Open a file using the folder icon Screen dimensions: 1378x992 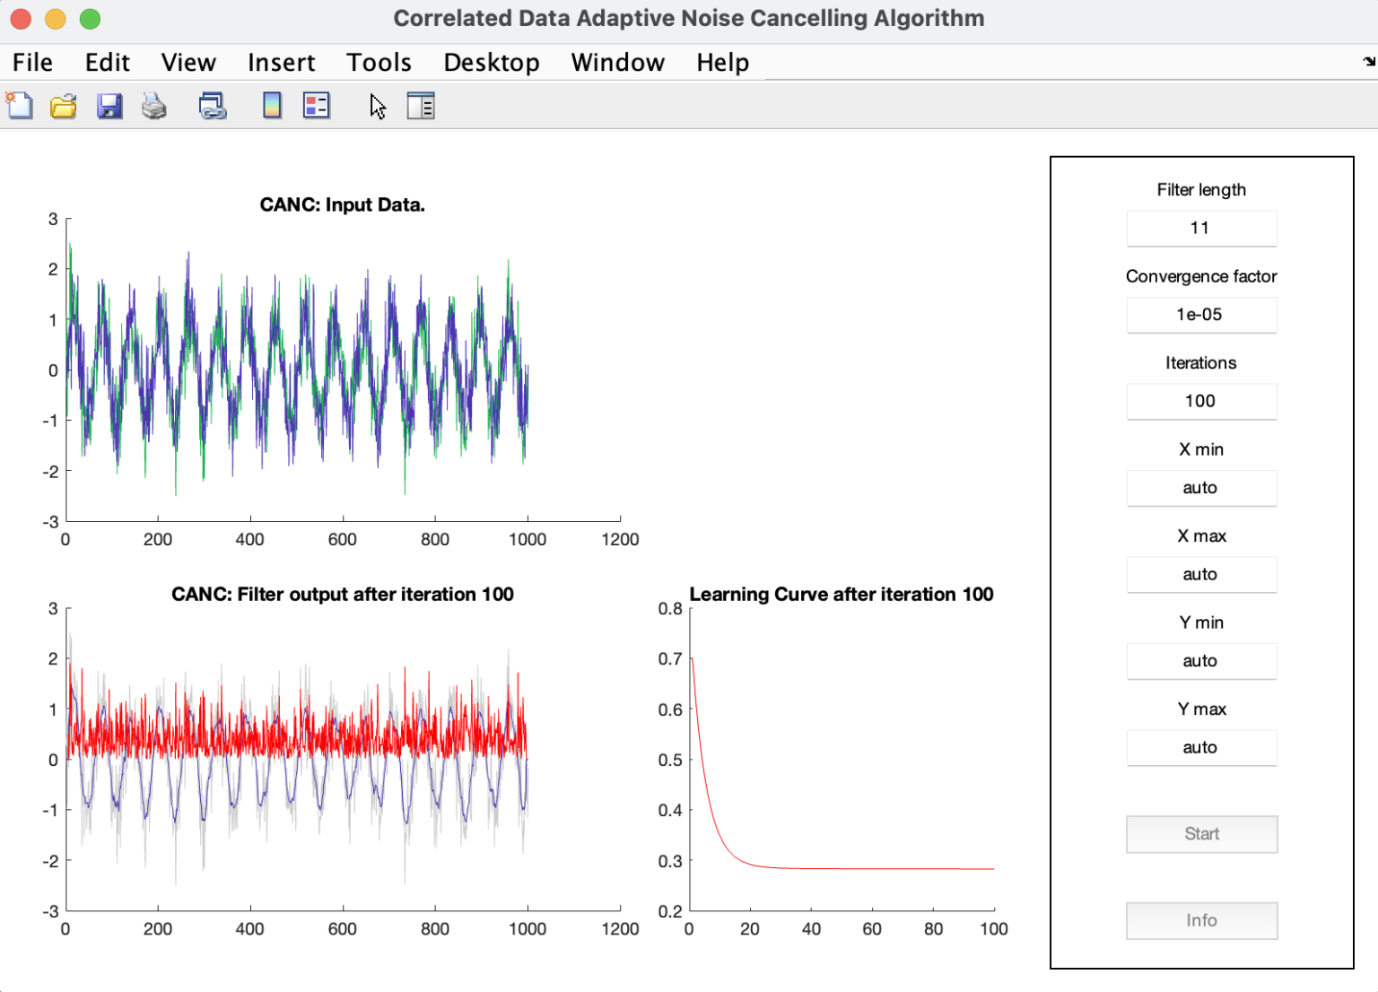point(63,106)
